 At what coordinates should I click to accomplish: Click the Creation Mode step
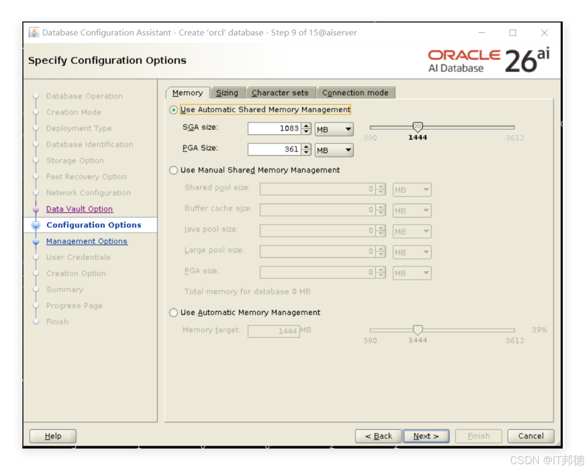tap(74, 112)
